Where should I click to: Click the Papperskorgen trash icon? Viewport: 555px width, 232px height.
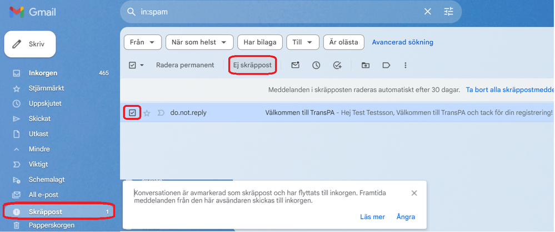click(x=16, y=225)
